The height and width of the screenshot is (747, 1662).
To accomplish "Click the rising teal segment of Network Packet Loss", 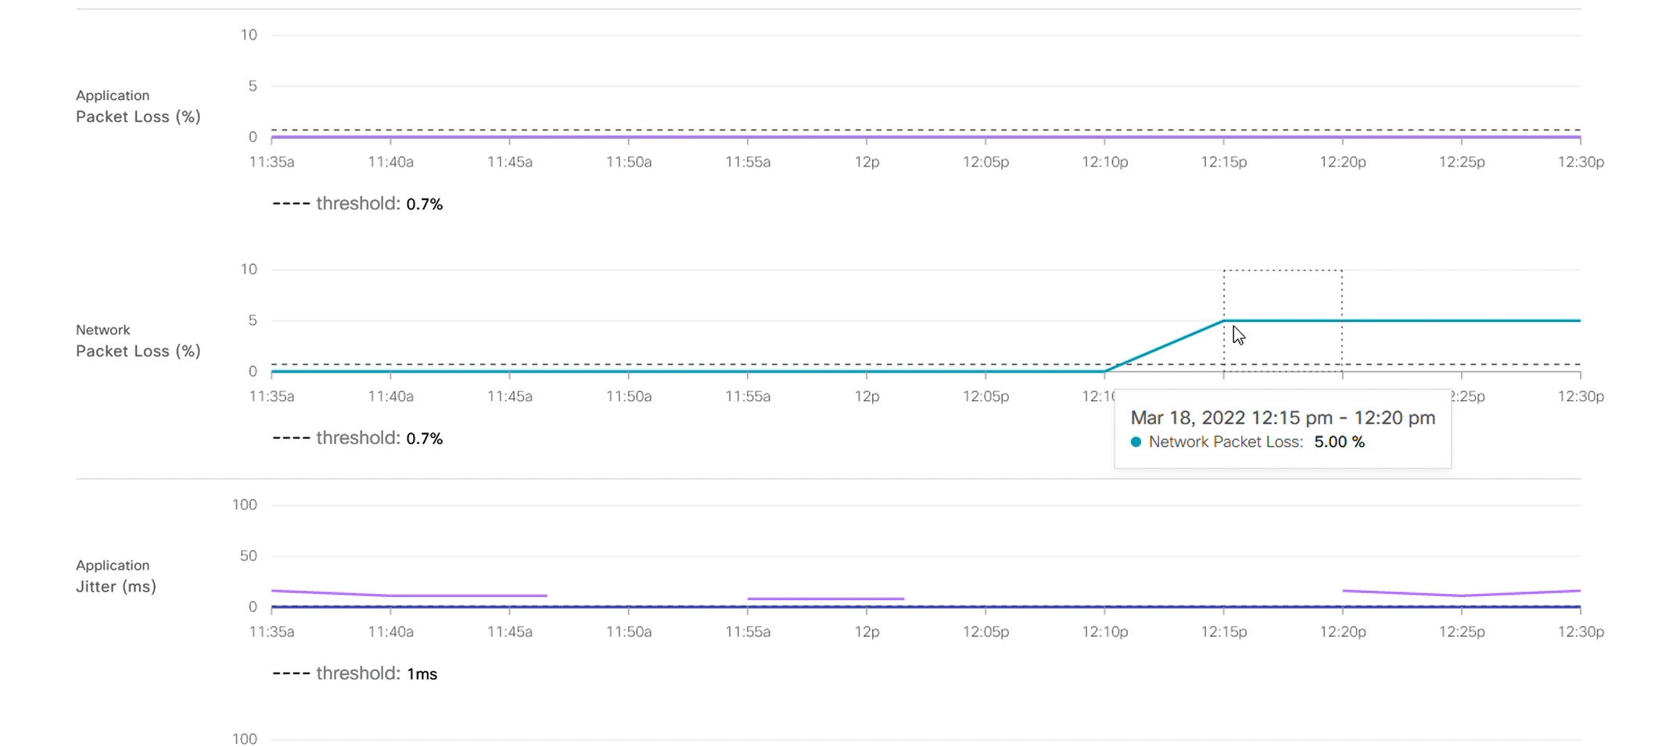I will point(1165,345).
